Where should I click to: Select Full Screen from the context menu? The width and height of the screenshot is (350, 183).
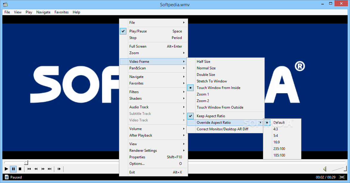154,46
